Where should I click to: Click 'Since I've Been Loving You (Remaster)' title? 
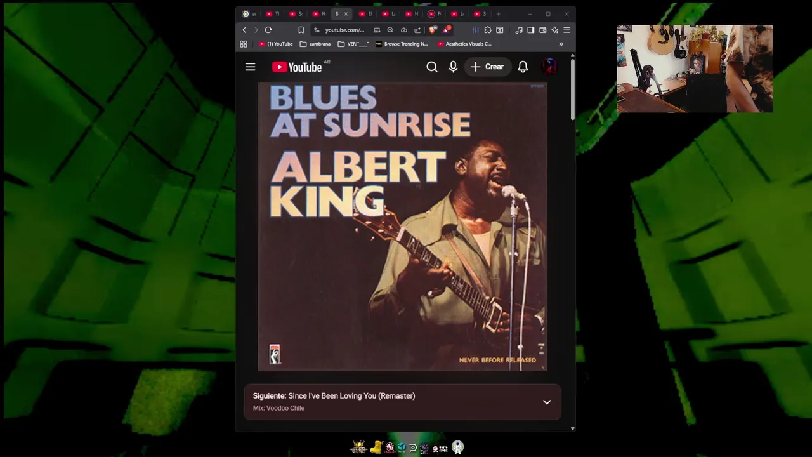[351, 395]
